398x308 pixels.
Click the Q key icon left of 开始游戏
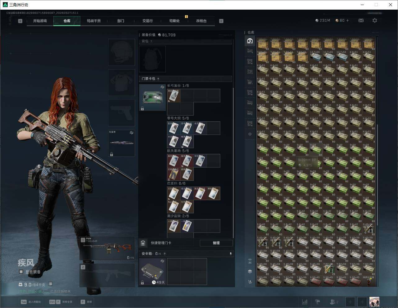click(x=20, y=21)
